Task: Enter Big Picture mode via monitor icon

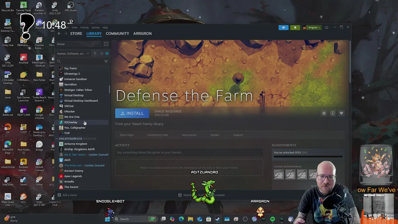Action: pos(326,27)
